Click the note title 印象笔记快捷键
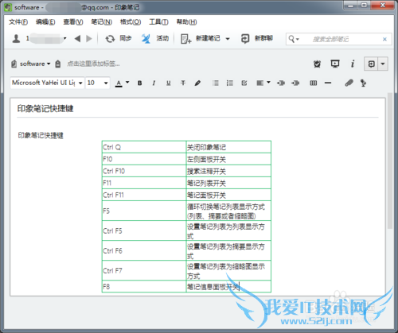The image size is (398, 333). point(45,108)
